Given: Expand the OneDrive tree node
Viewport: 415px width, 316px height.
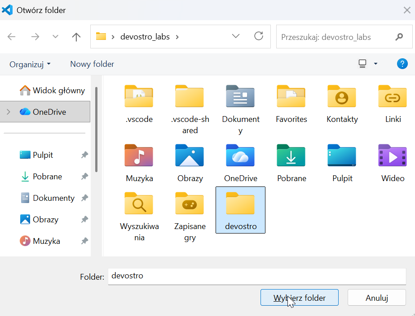Looking at the screenshot, I should (x=9, y=112).
